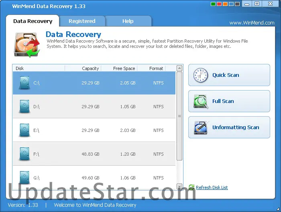Viewport: 281px width, 212px height.
Task: Close the WinMend Data Recovery window
Action: tap(271, 4)
